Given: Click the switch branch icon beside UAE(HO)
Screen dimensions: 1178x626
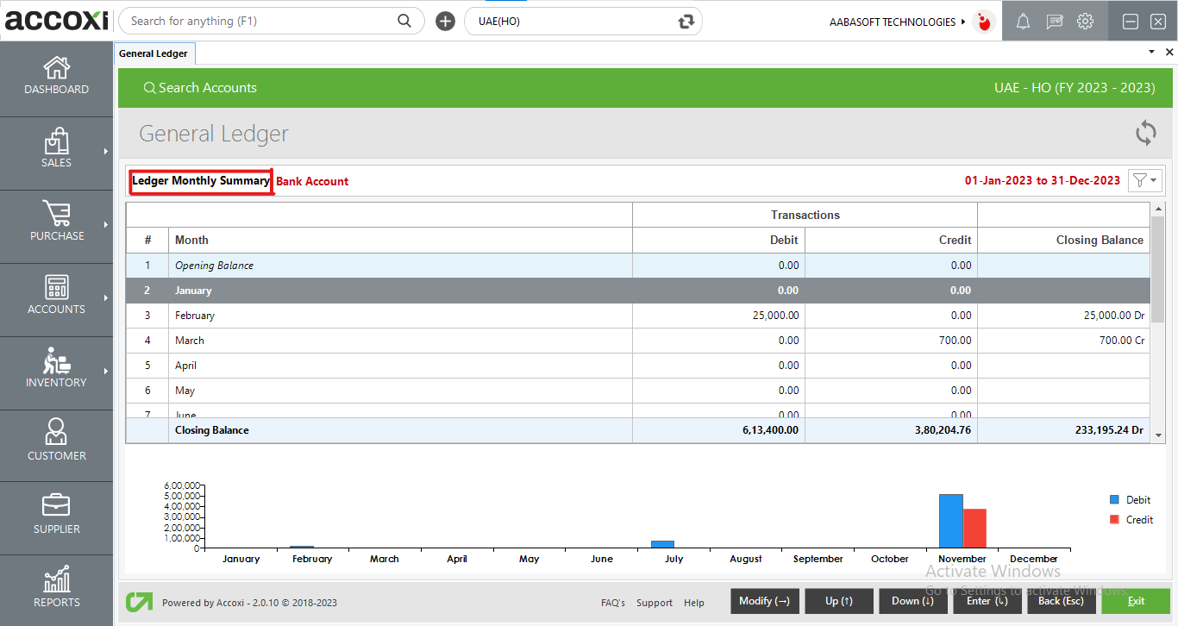Looking at the screenshot, I should 686,22.
